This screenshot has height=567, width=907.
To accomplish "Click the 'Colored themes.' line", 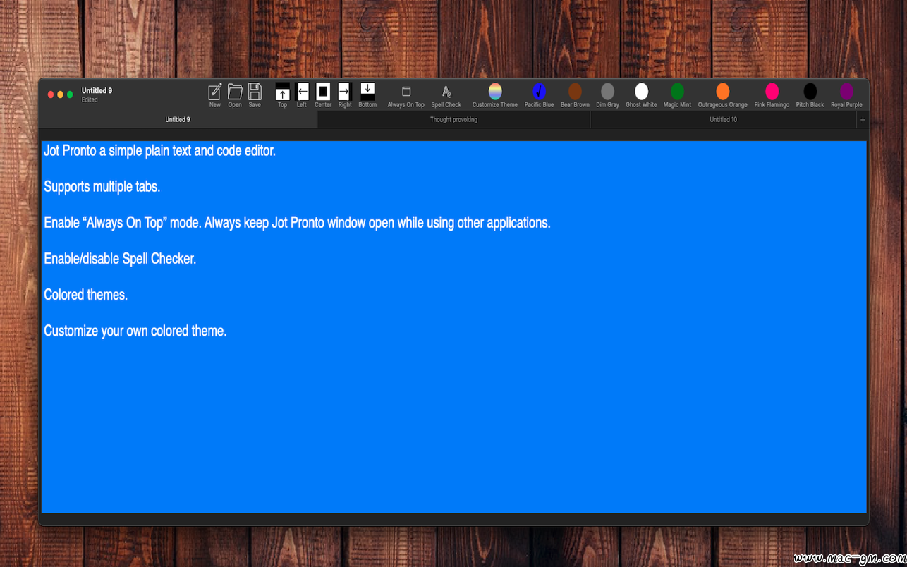I will (86, 295).
